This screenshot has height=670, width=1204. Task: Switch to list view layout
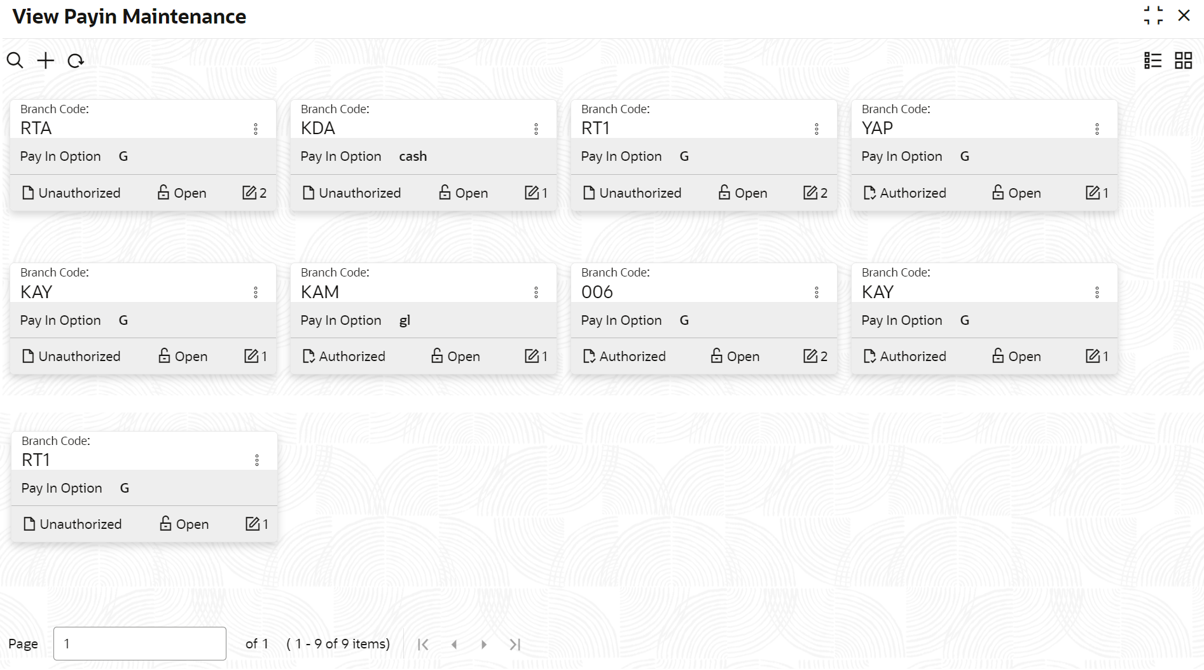[1152, 60]
